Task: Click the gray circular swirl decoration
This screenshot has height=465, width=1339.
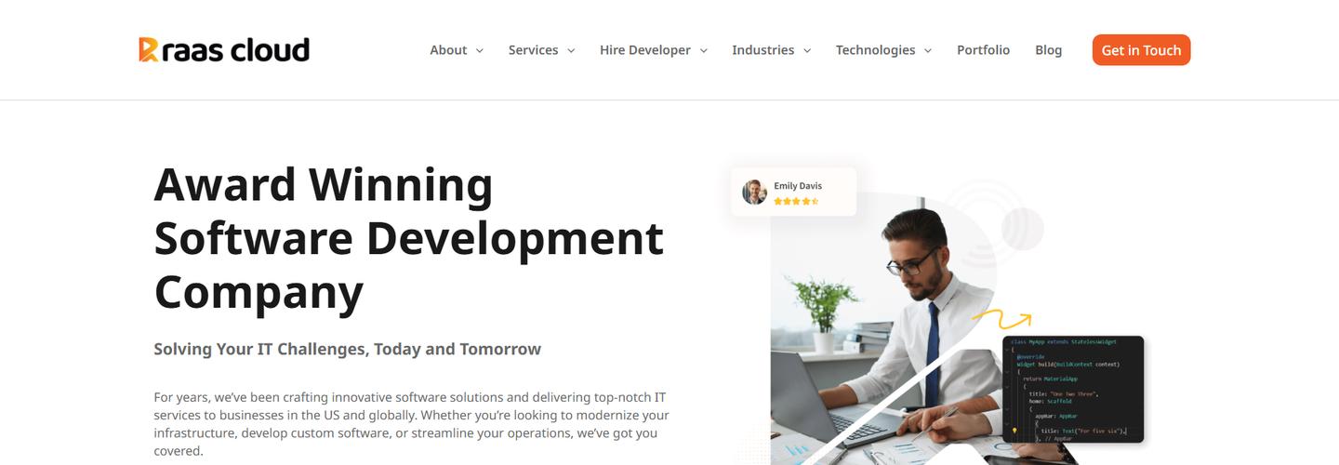Action: (1022, 228)
